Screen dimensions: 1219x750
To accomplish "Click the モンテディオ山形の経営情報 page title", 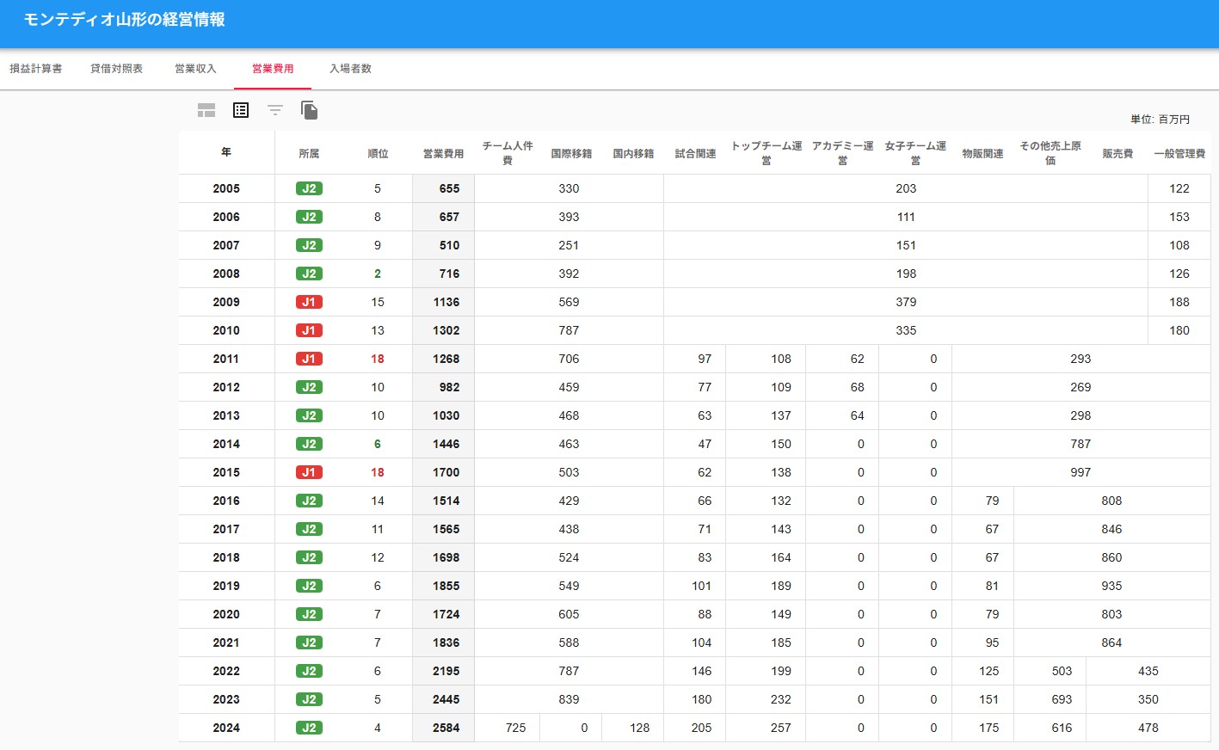I will coord(125,20).
